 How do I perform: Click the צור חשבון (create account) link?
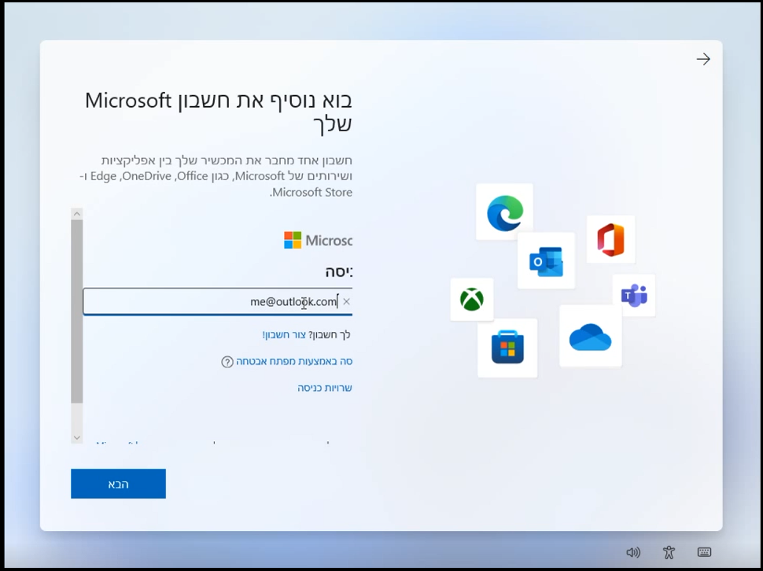(284, 334)
